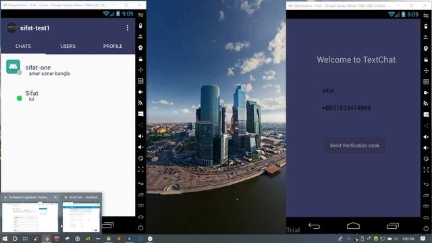The height and width of the screenshot is (243, 432).
Task: Tap recent apps button in Clone emulator screen
Action: pos(108,225)
